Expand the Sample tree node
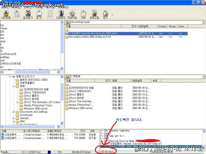Image resolution: width=206 pixels, height=154 pixels. 14,118
